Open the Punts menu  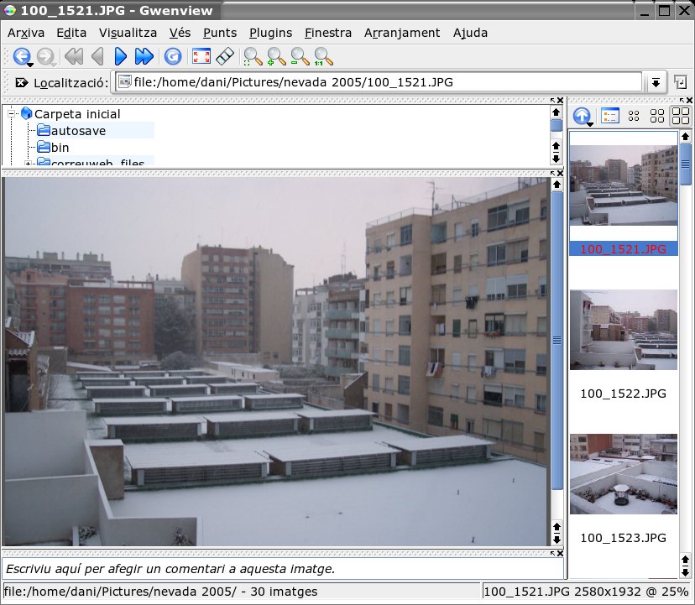tap(220, 33)
